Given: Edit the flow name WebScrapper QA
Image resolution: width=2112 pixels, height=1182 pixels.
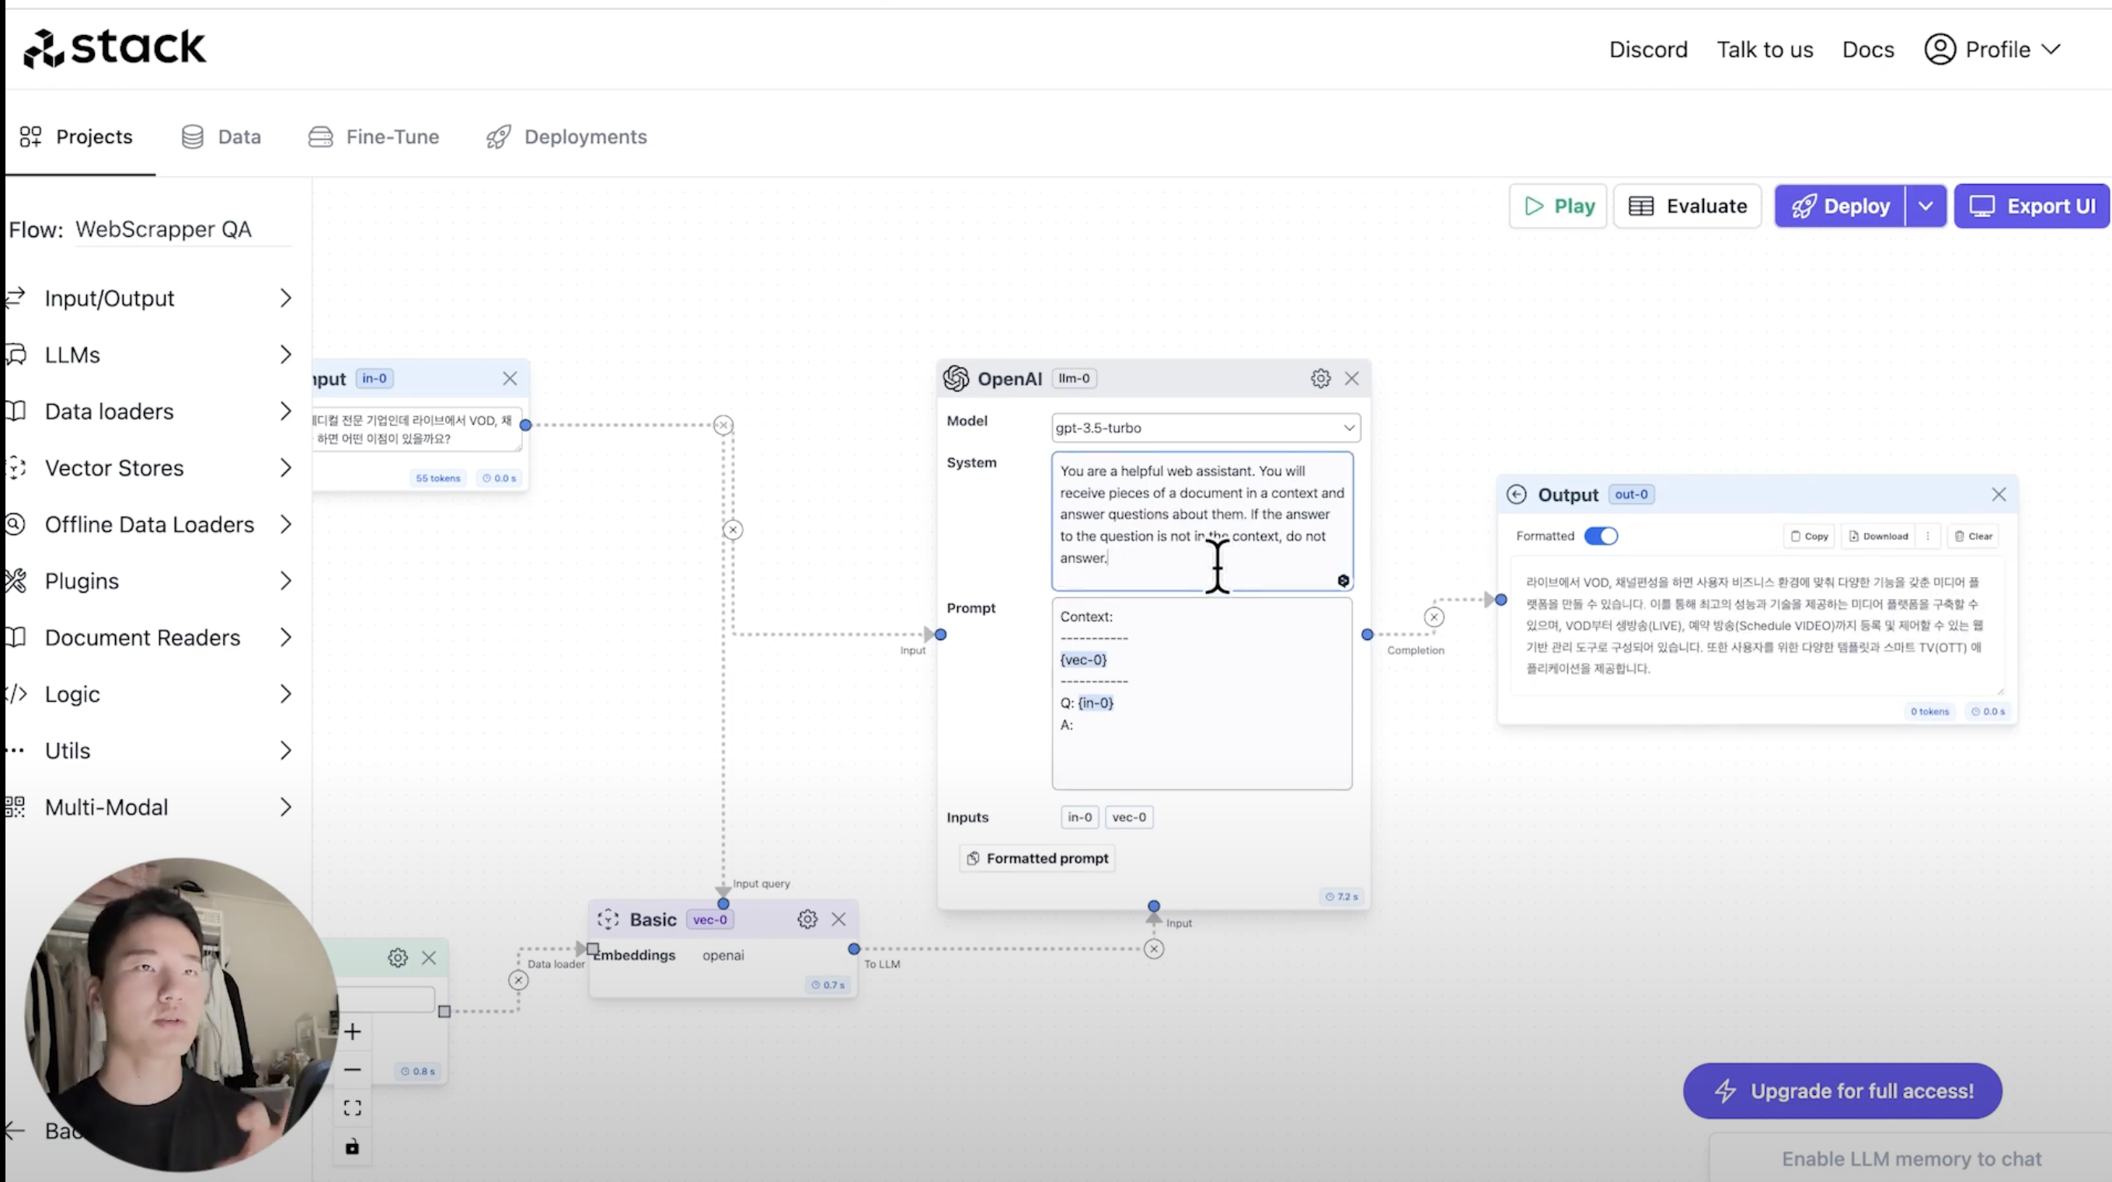Looking at the screenshot, I should 183,230.
